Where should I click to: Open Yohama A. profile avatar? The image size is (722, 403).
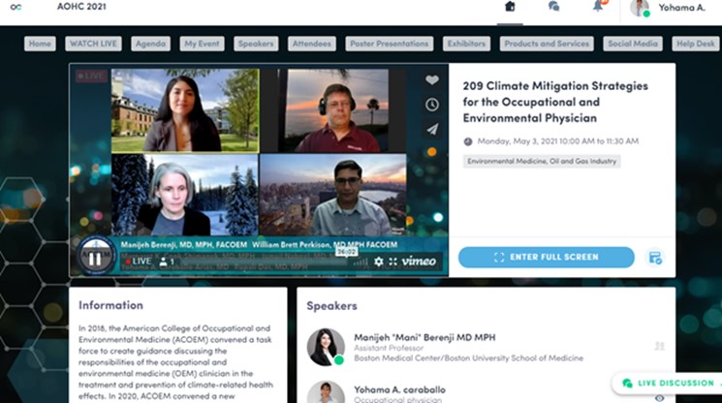coord(640,8)
